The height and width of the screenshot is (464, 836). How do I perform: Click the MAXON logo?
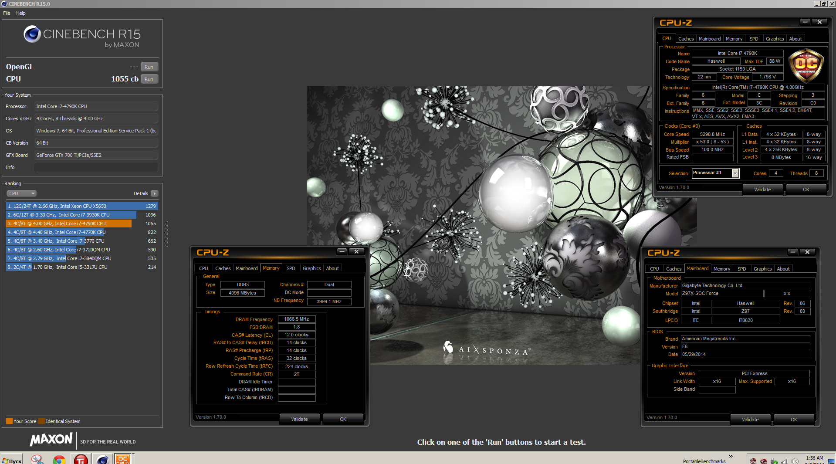(51, 439)
